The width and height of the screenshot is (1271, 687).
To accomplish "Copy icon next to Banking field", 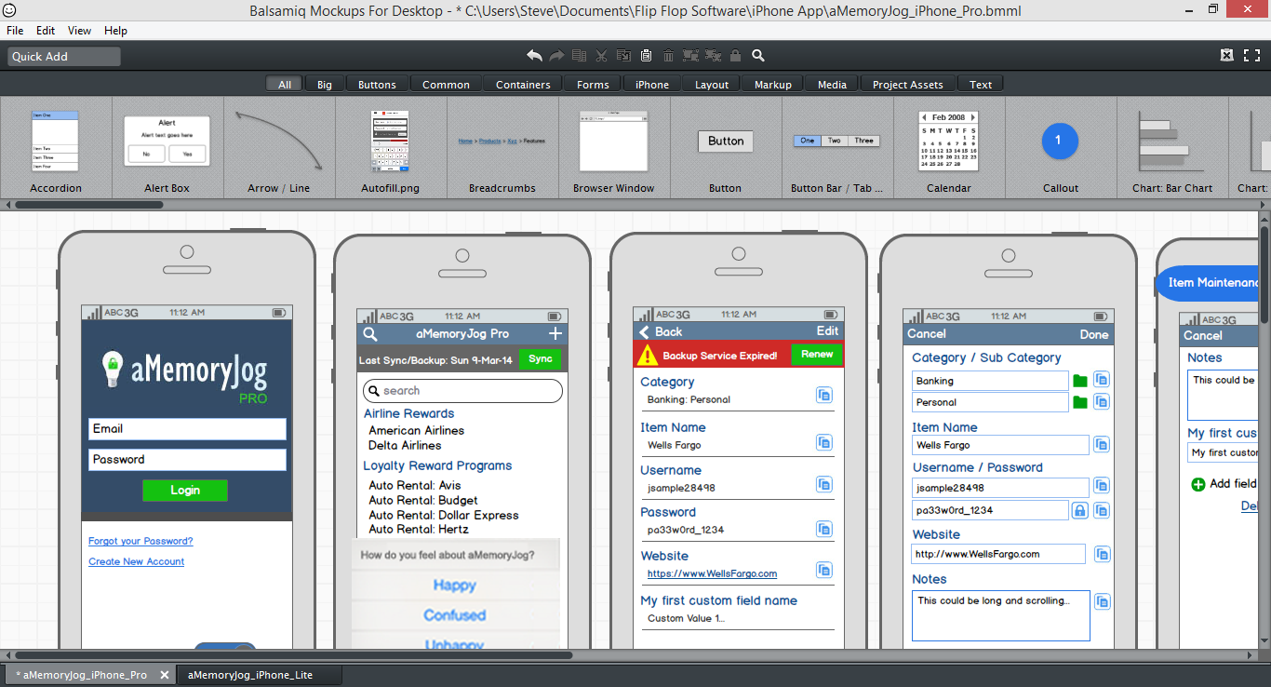I will tap(1102, 380).
